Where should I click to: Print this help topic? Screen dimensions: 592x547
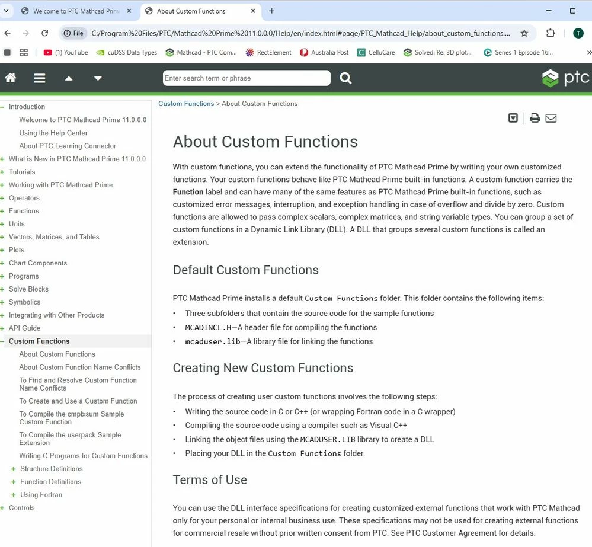(535, 118)
